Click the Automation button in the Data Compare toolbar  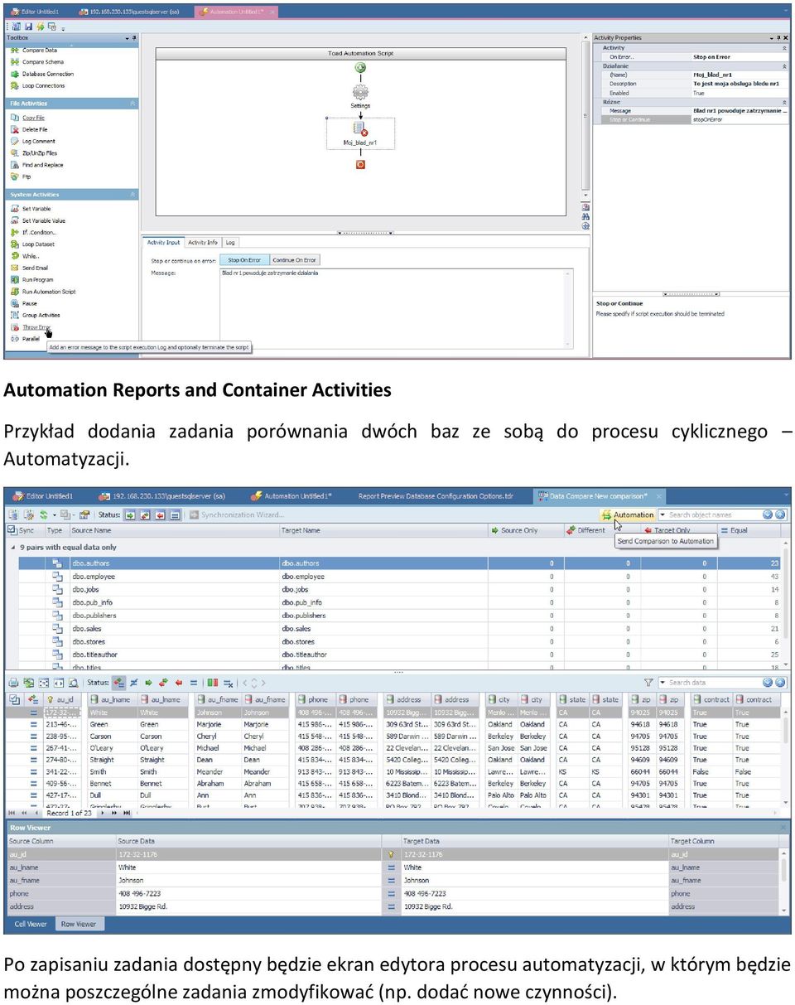pyautogui.click(x=628, y=515)
